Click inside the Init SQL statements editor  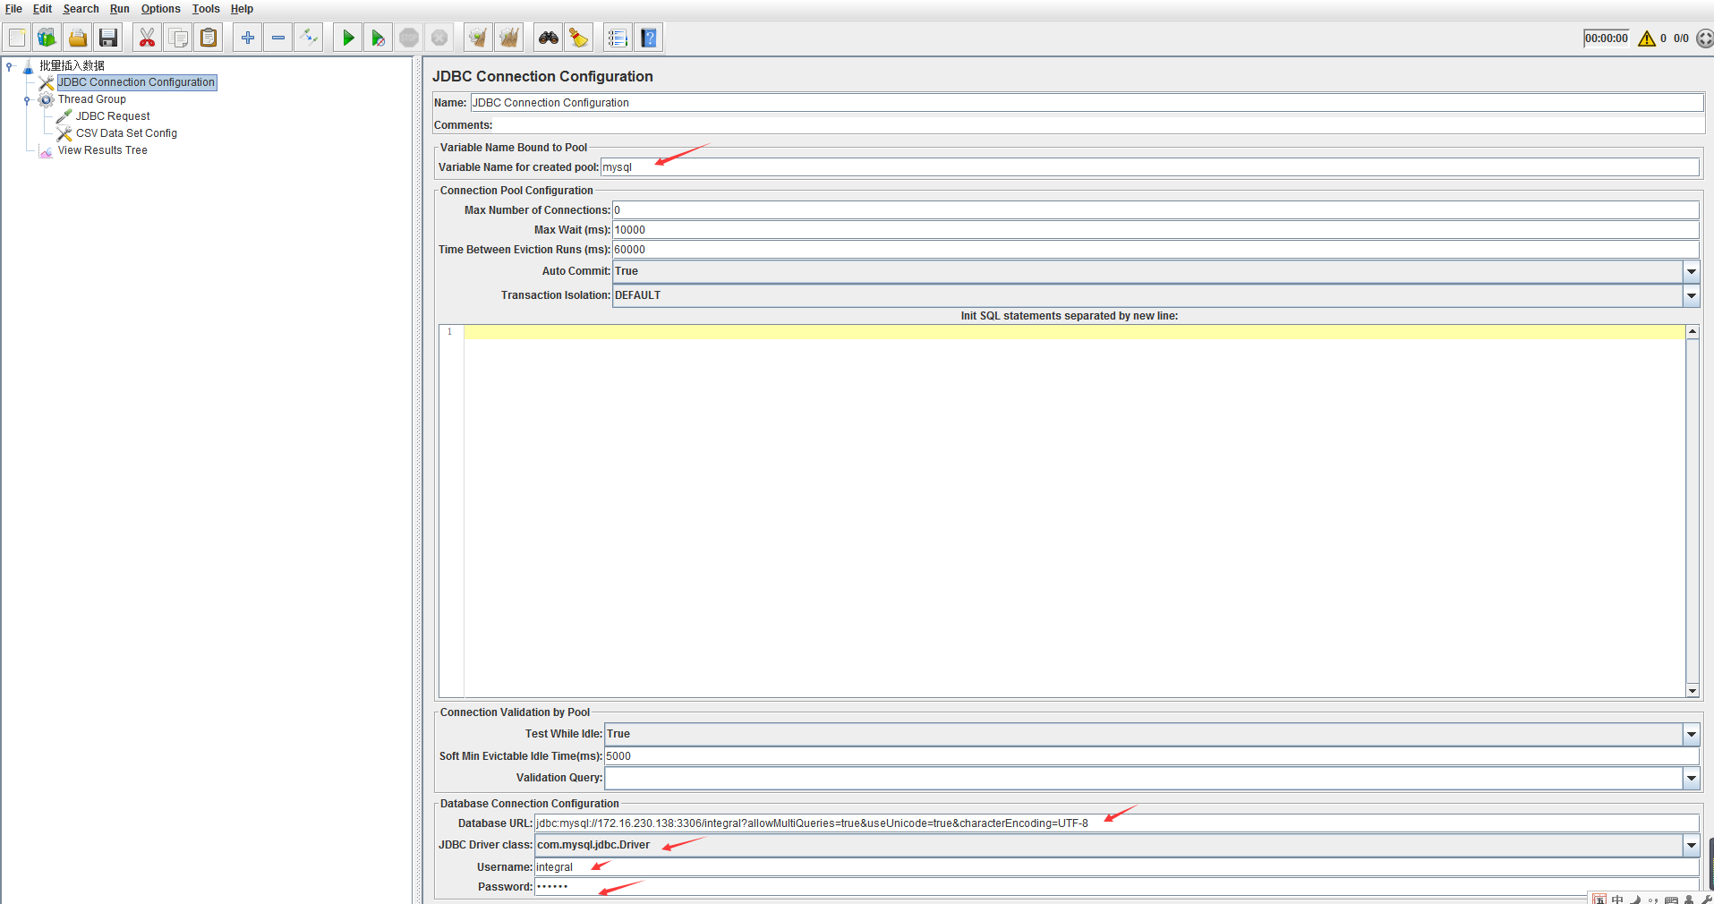click(1074, 510)
